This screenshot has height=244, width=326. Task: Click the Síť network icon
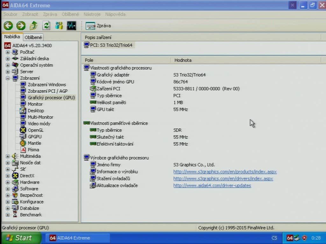pos(15,169)
